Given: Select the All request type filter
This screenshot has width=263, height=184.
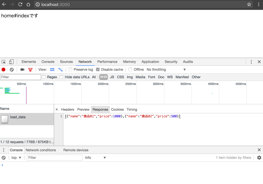Looking at the screenshot, I should 94,77.
